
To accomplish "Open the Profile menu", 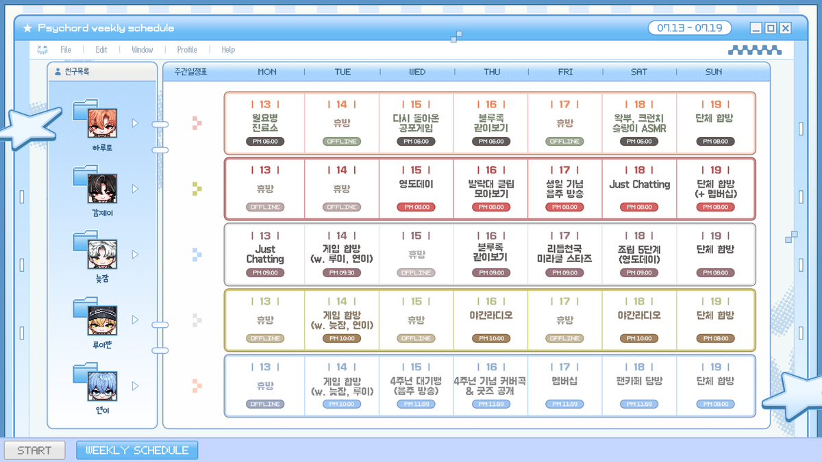I will coord(187,49).
